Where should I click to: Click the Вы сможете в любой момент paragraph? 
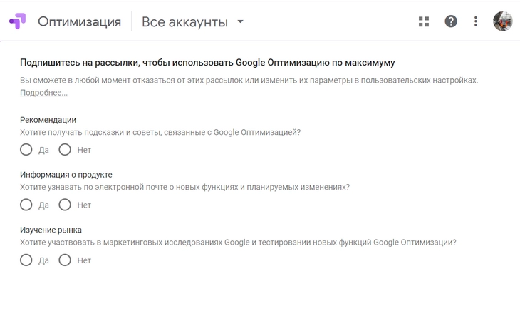[x=249, y=80]
